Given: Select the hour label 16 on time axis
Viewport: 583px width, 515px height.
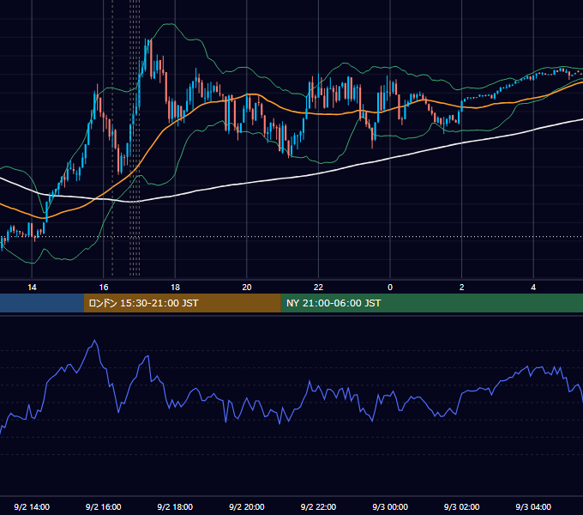Looking at the screenshot, I should pos(104,288).
